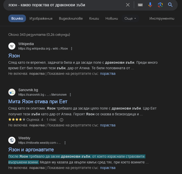Expand the "Още" dropdown
182x174 pixels.
click(130, 18)
